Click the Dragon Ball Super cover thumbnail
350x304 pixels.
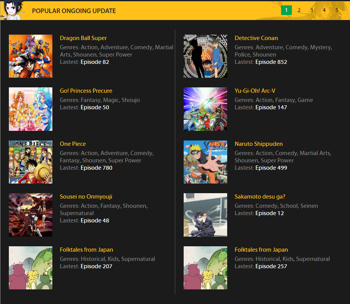30,56
